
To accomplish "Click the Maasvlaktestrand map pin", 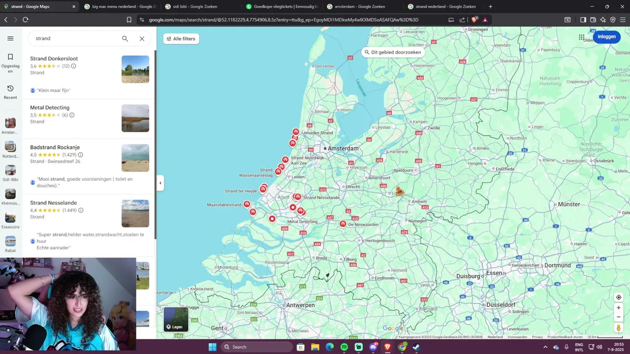I will pos(247,204).
